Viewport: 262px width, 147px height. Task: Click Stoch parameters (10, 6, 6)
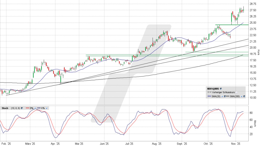pos(15,108)
